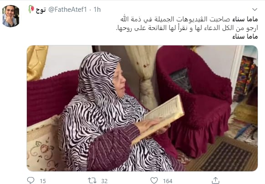Open the profile via display name توح
The image size is (265, 184).
click(x=41, y=10)
